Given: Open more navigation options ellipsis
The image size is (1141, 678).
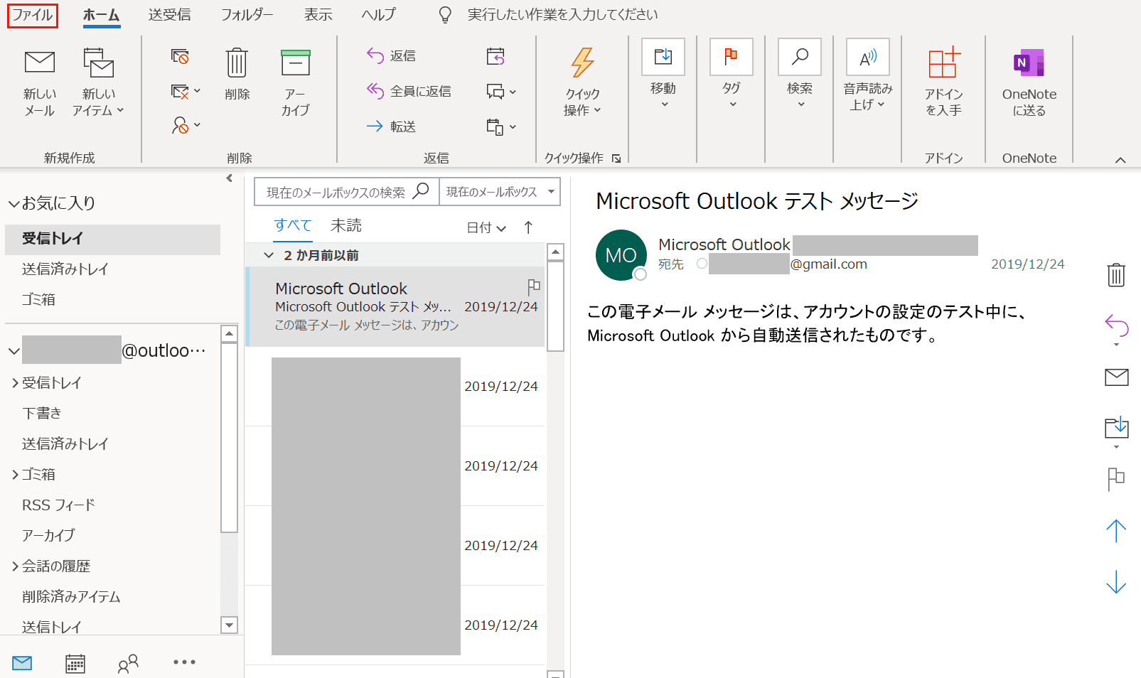Looking at the screenshot, I should pyautogui.click(x=184, y=662).
